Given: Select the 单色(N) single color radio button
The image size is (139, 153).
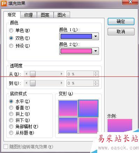Looking at the screenshot, I should [x=11, y=31].
